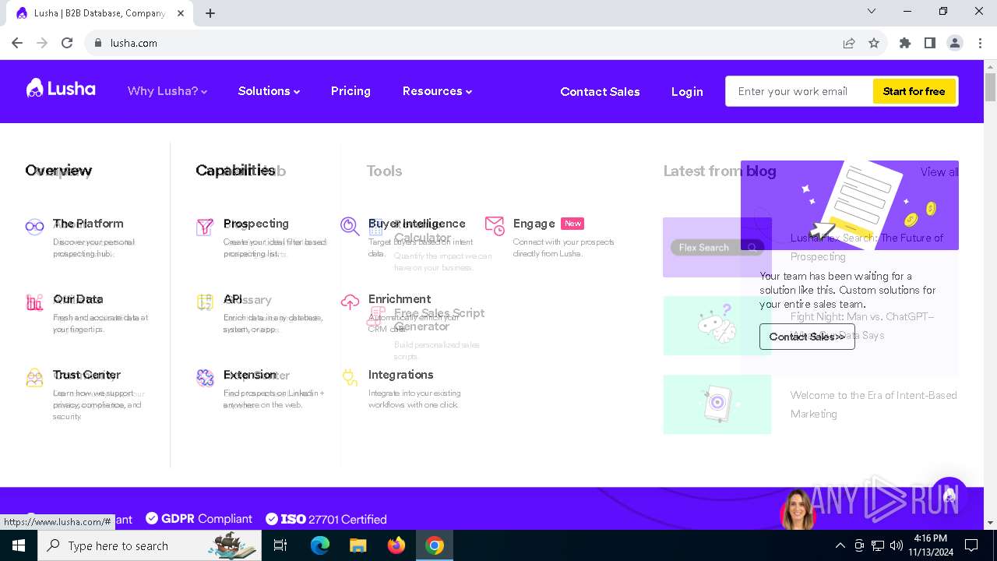Open Intent-Based Marketing blog thumbnail
Screen dimensions: 997x561
click(717, 404)
